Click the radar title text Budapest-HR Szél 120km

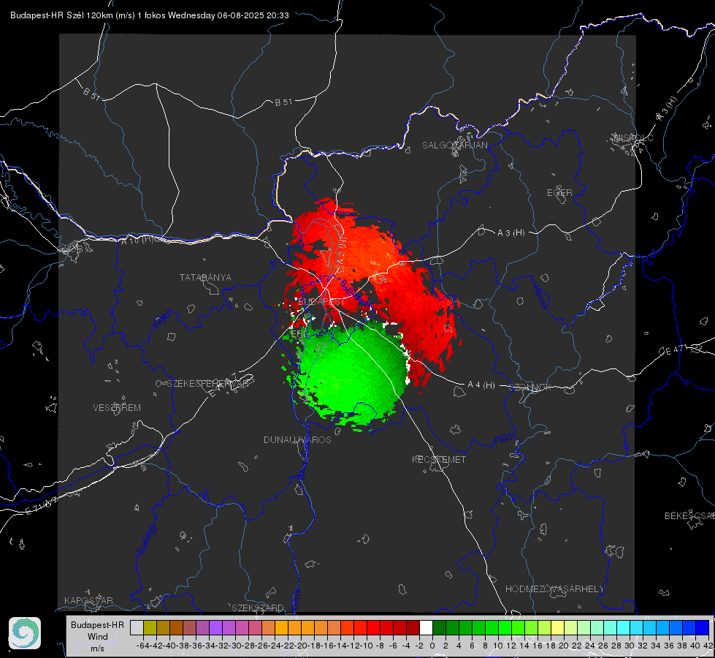point(61,15)
